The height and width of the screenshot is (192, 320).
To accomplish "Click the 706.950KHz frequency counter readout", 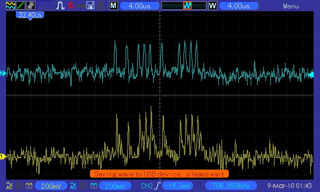I will click(231, 186).
